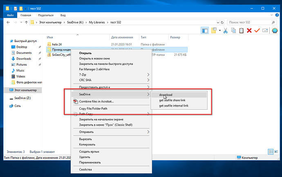This screenshot has width=282, height=177.
Task: Open Music in the sidebar
Action: coord(20,71)
